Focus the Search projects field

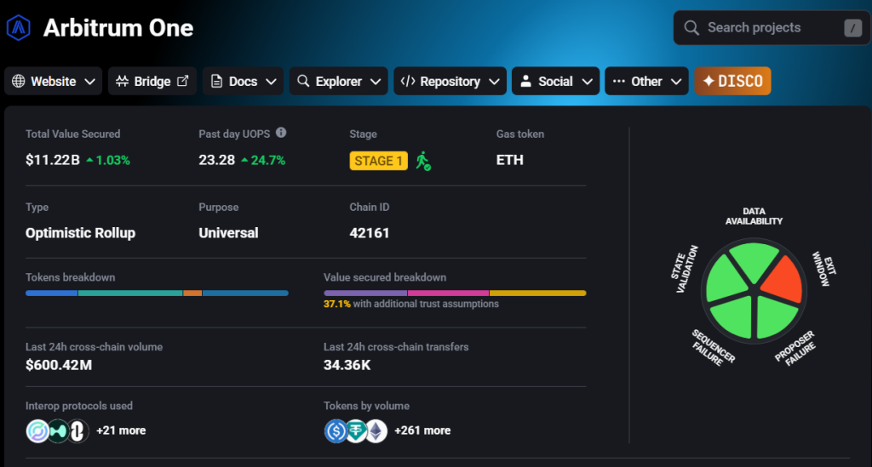pos(772,28)
